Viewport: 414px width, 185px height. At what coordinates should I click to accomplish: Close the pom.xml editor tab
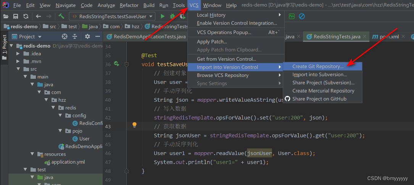tap(403, 37)
